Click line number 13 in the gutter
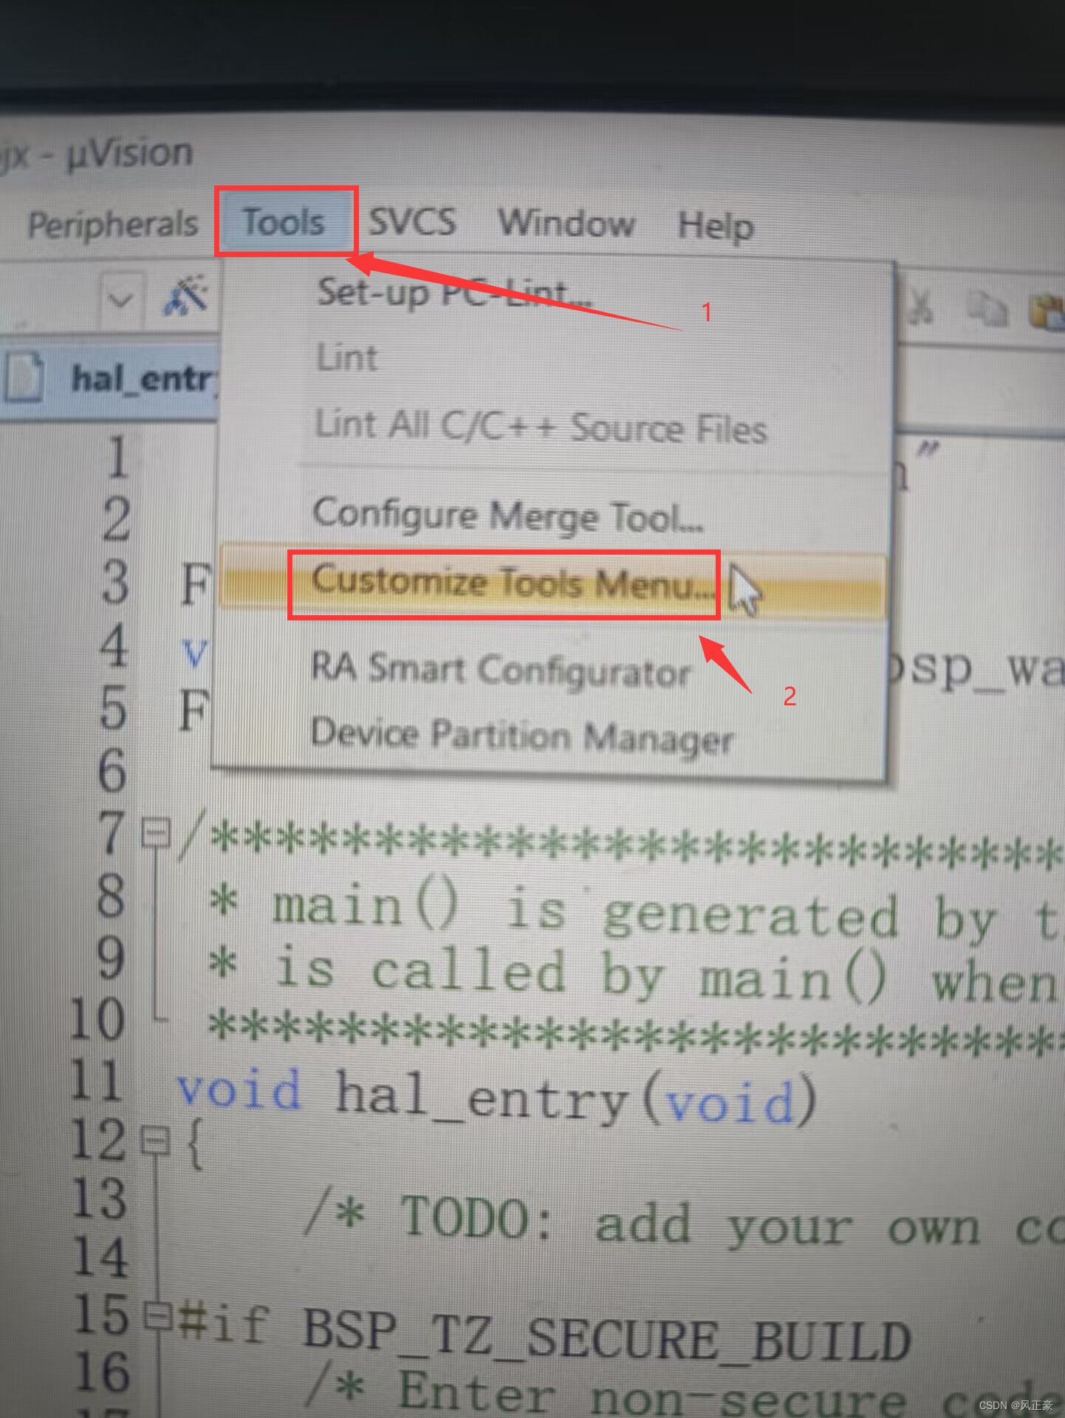The image size is (1065, 1418). (100, 1198)
